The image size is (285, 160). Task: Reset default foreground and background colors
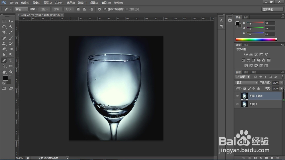coord(3,83)
